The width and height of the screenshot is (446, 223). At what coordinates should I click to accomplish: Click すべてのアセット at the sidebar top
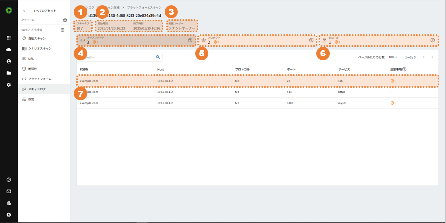(45, 11)
